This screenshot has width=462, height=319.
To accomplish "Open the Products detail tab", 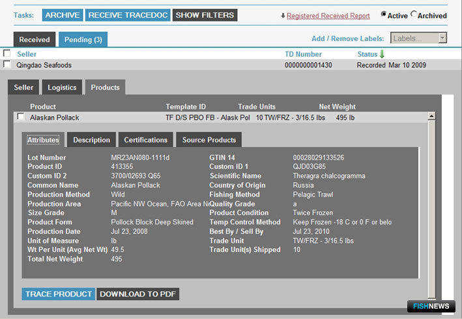I will pos(105,87).
